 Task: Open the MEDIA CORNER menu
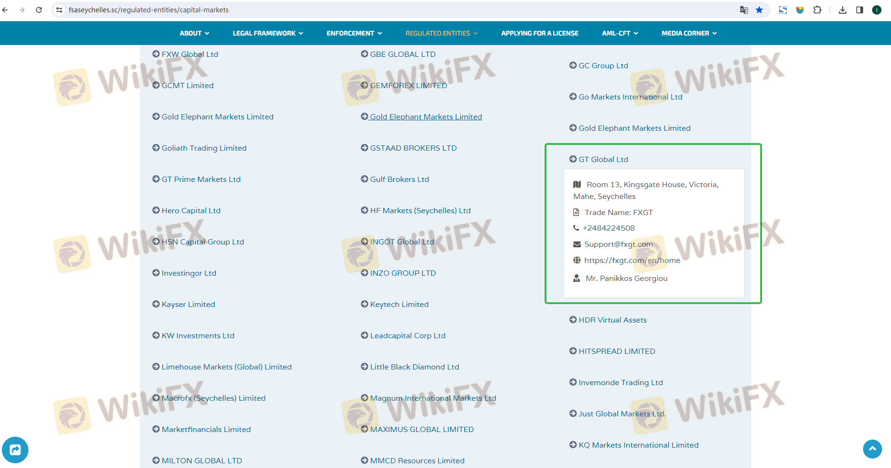coord(689,33)
